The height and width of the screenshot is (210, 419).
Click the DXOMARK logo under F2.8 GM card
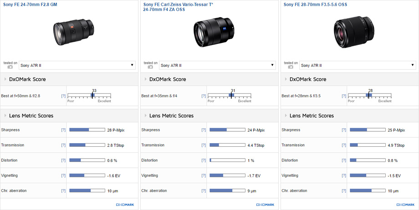(x=125, y=205)
